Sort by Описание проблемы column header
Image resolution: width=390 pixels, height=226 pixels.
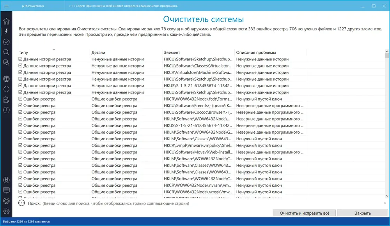click(256, 53)
